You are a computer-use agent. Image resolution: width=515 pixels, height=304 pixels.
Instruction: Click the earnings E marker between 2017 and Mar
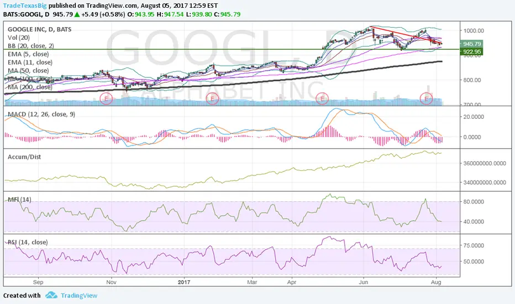[x=213, y=98]
